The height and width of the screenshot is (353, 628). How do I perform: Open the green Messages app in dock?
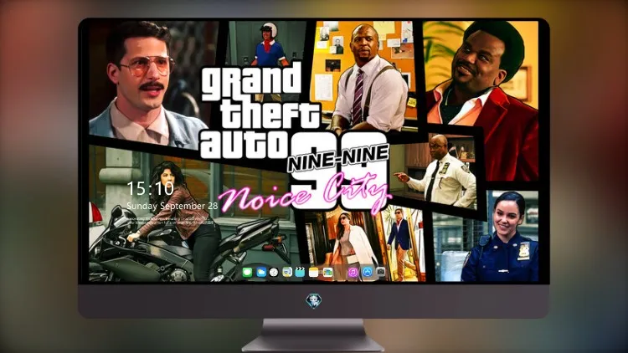tap(247, 273)
